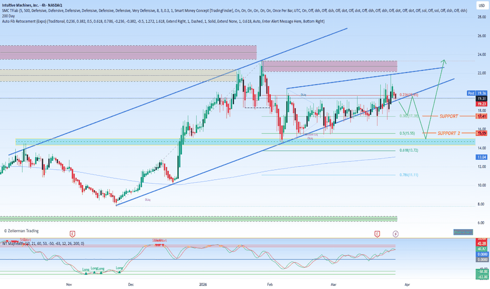The width and height of the screenshot is (490, 289).
Task: Click the 0.5(15.55) Fibonacci level label
Action: pyautogui.click(x=407, y=133)
